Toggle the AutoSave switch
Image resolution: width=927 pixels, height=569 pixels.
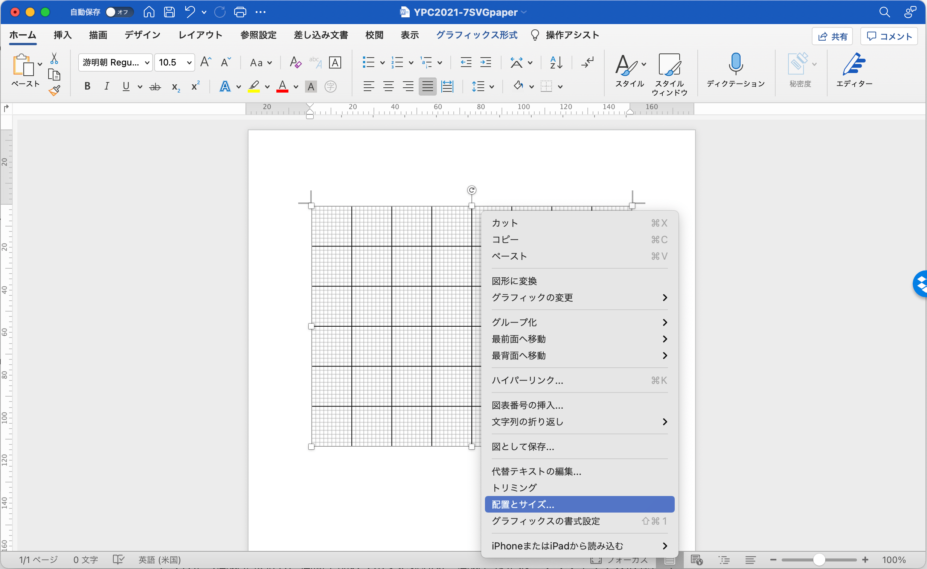[x=119, y=12]
